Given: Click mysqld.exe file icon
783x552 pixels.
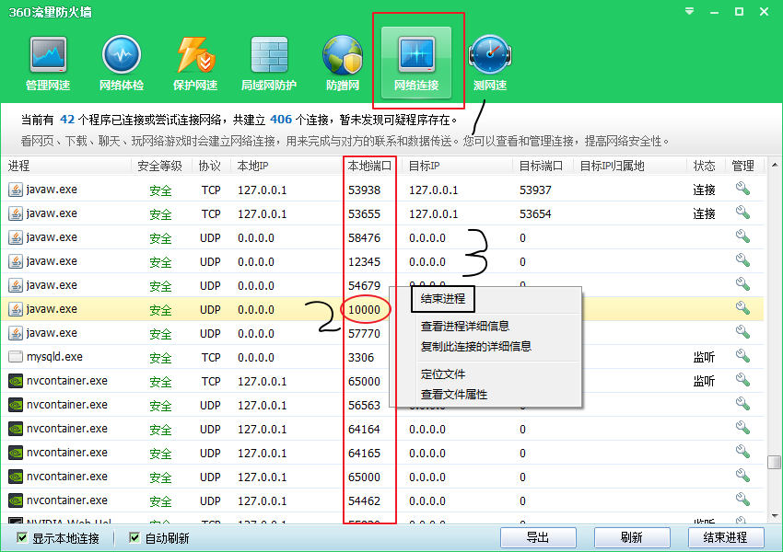Looking at the screenshot, I should pos(16,357).
